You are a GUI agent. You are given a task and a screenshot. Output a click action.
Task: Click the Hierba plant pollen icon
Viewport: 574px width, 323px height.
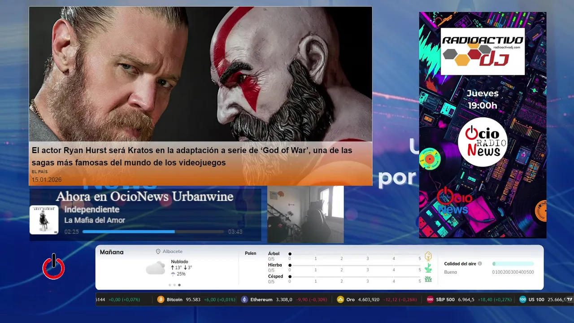coord(428,268)
